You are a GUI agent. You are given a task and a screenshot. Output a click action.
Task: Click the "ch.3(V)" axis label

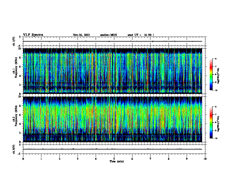coord(14,149)
